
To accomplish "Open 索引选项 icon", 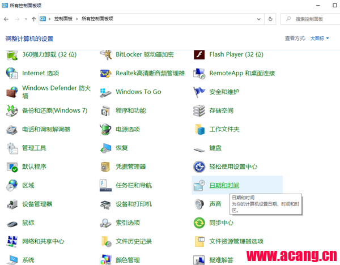I will point(105,223).
